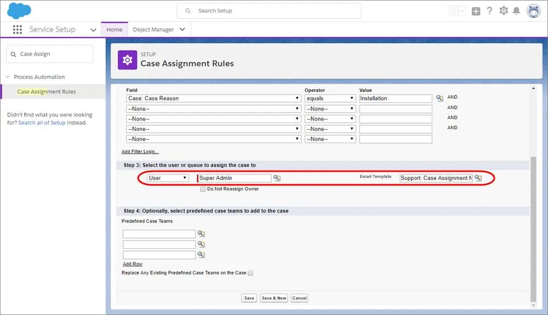Open the third row Operator dropdown

(330, 119)
